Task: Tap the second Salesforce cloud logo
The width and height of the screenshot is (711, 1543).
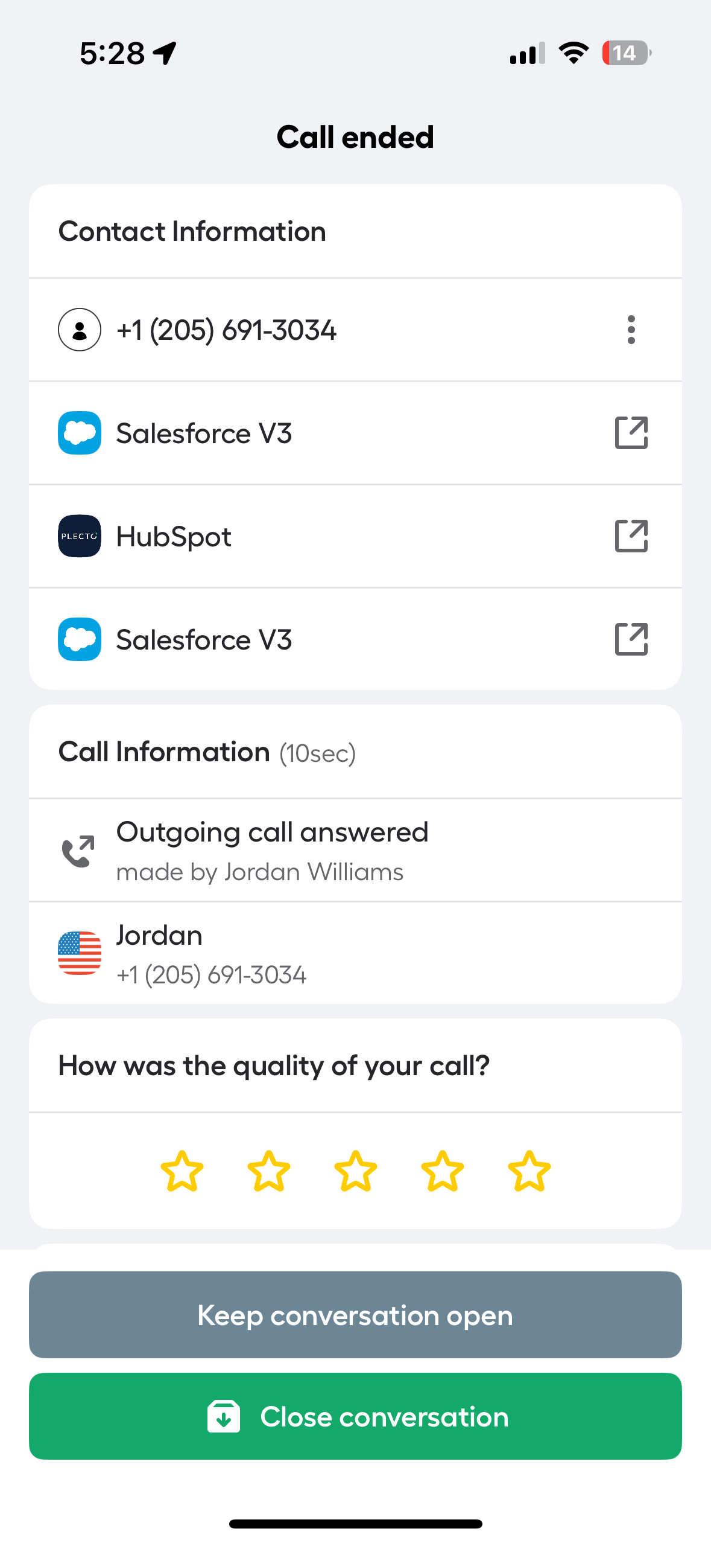Action: (x=79, y=639)
